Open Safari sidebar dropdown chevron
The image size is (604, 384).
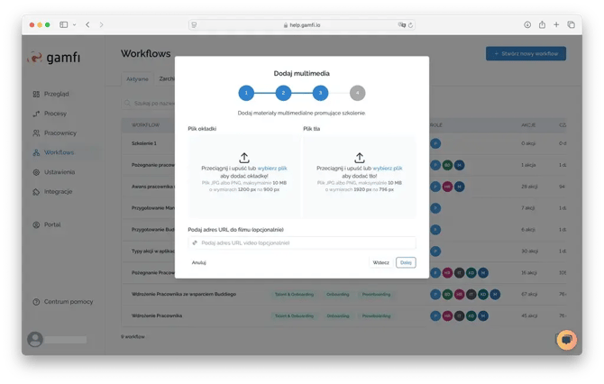tap(74, 25)
